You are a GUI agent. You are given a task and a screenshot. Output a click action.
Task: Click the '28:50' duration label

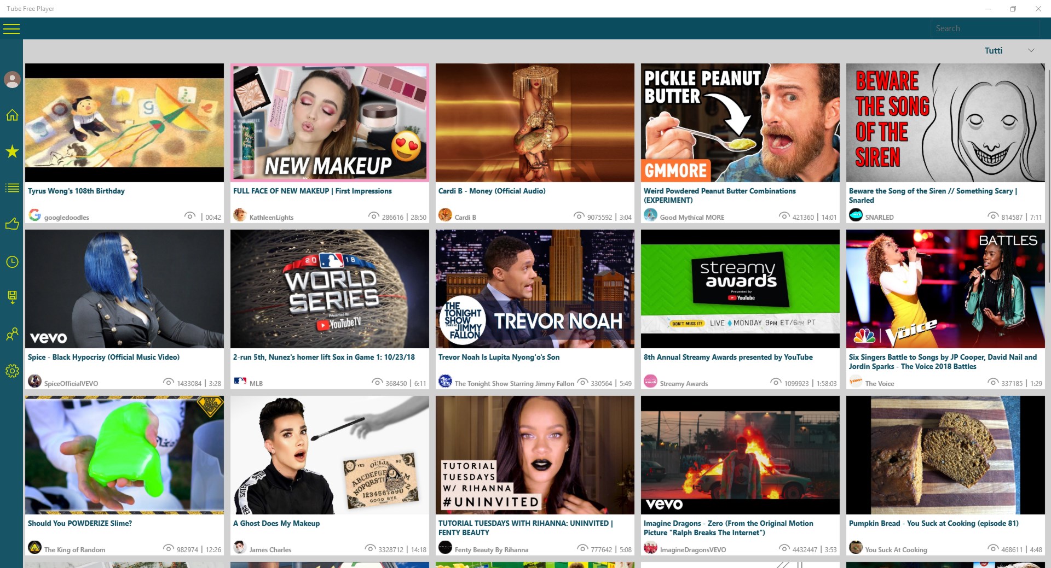pos(418,218)
